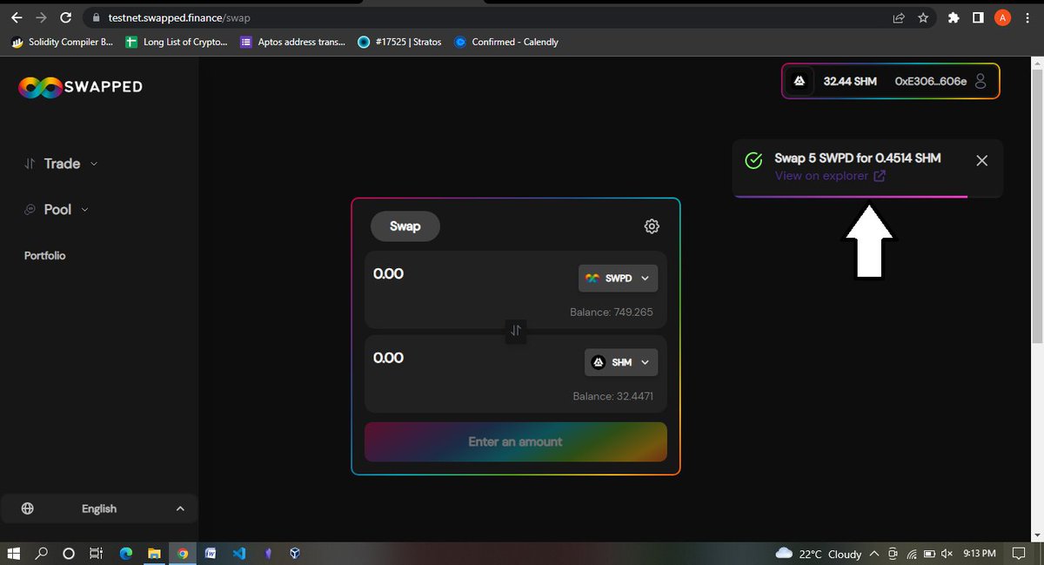This screenshot has height=565, width=1044.
Task: Click the battery icon in system tray
Action: point(929,554)
